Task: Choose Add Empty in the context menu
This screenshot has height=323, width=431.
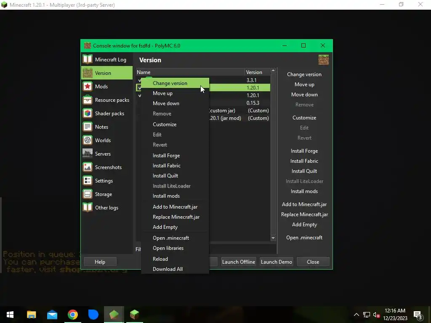Action: (x=175, y=227)
